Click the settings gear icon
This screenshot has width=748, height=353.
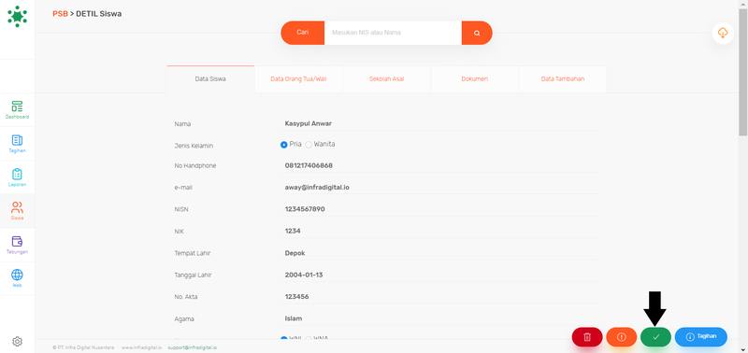[x=17, y=342]
